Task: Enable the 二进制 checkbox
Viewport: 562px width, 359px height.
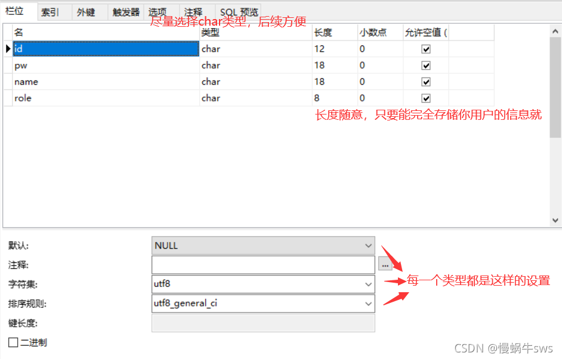Action: 13,342
